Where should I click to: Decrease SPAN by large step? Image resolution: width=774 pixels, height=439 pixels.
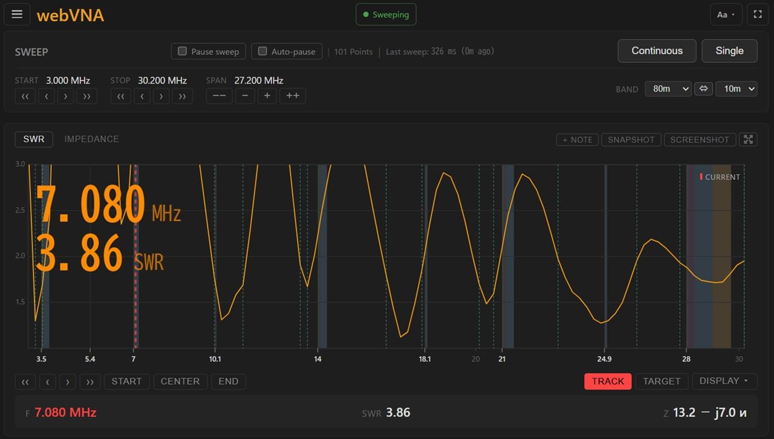[219, 96]
